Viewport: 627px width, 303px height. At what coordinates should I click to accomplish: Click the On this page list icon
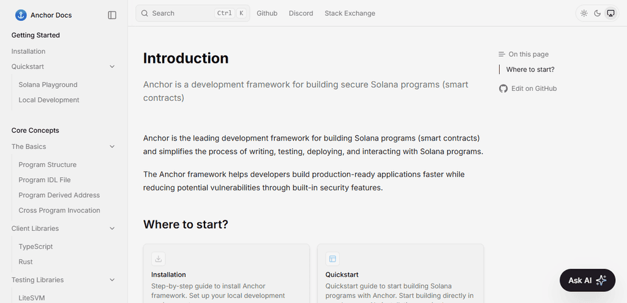(502, 54)
